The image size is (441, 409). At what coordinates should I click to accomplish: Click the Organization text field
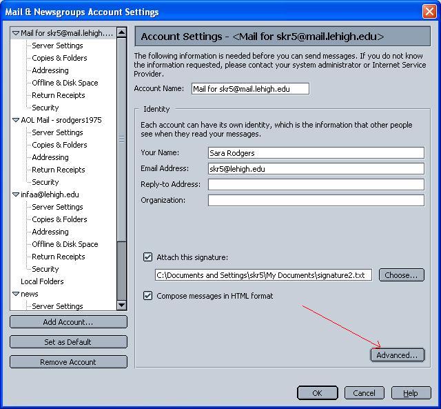coord(316,201)
